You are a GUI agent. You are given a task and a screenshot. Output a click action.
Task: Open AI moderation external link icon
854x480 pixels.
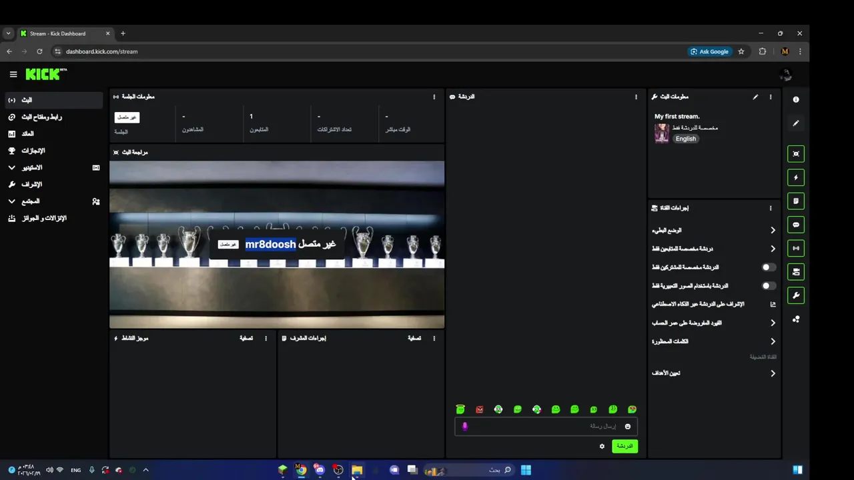tap(773, 304)
